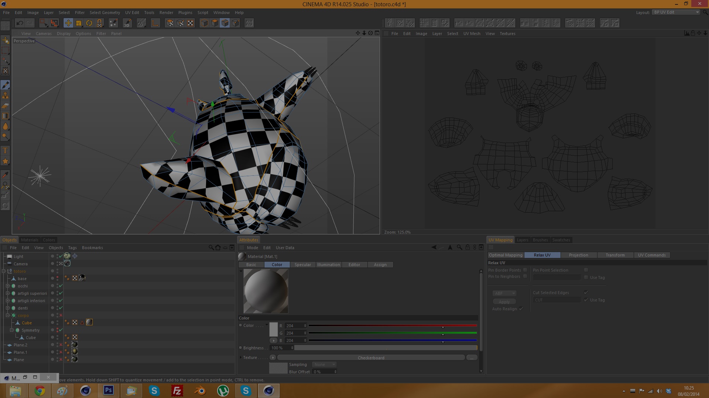Select the Move tool in top toolbar
Image resolution: width=709 pixels, height=398 pixels.
coord(68,23)
